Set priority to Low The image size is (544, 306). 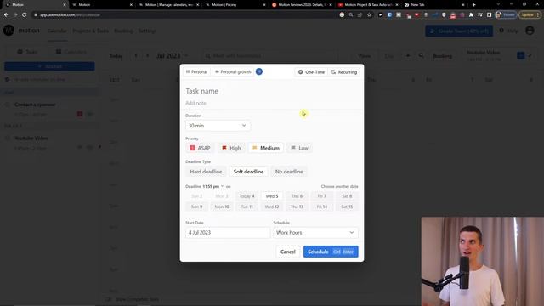[x=299, y=148]
